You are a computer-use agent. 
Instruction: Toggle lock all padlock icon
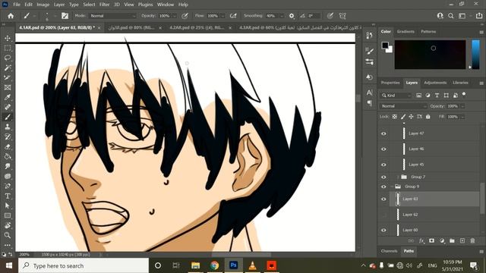click(x=428, y=117)
